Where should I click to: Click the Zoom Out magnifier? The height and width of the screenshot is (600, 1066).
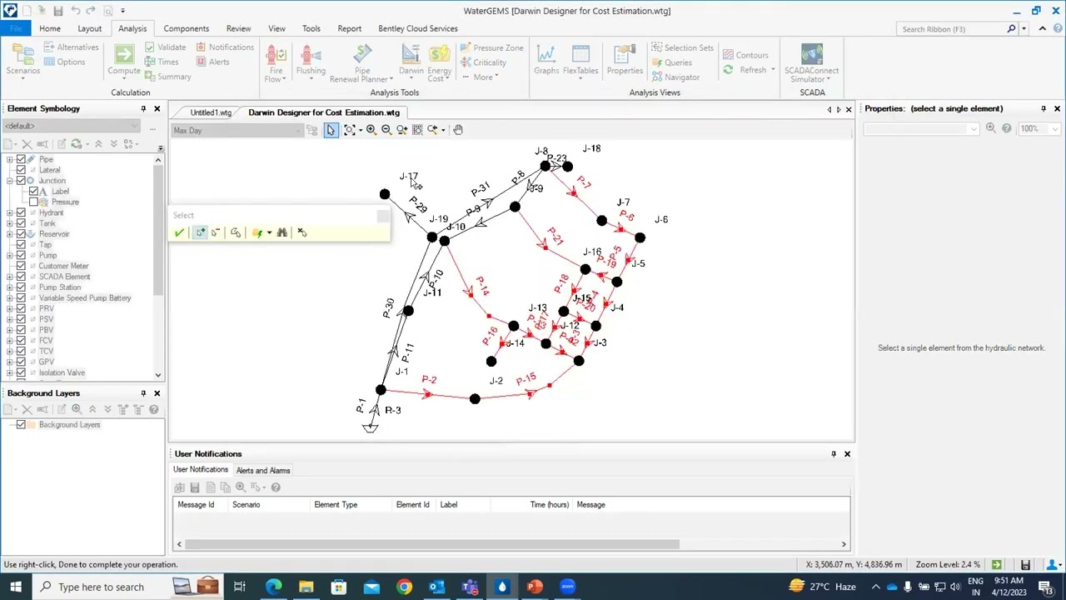(386, 130)
